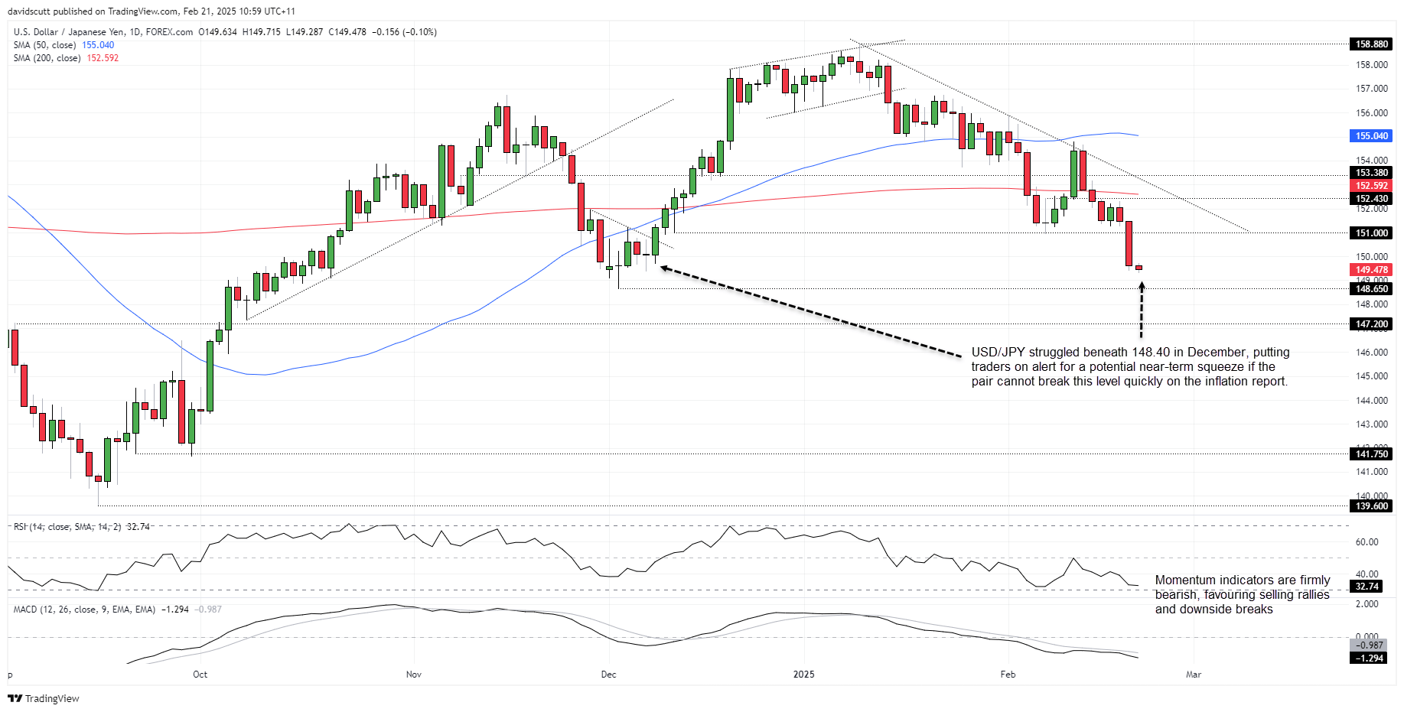Click the Nov date label on the time axis
1404x712 pixels.
414,675
